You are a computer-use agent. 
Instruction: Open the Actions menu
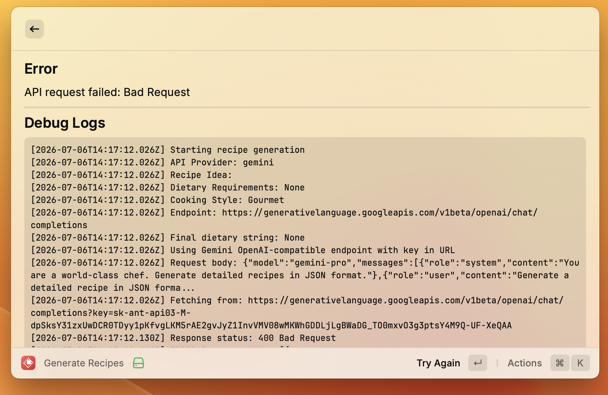pyautogui.click(x=525, y=363)
